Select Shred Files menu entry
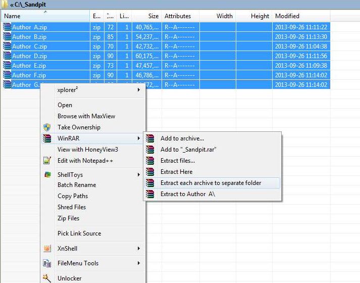The width and height of the screenshot is (360, 283). 72,207
